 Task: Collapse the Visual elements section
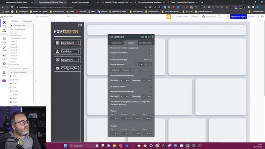[12, 72]
